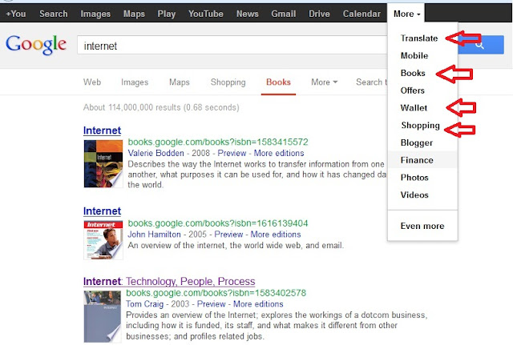
Task: Open YouTube from the top bar
Action: (x=206, y=14)
